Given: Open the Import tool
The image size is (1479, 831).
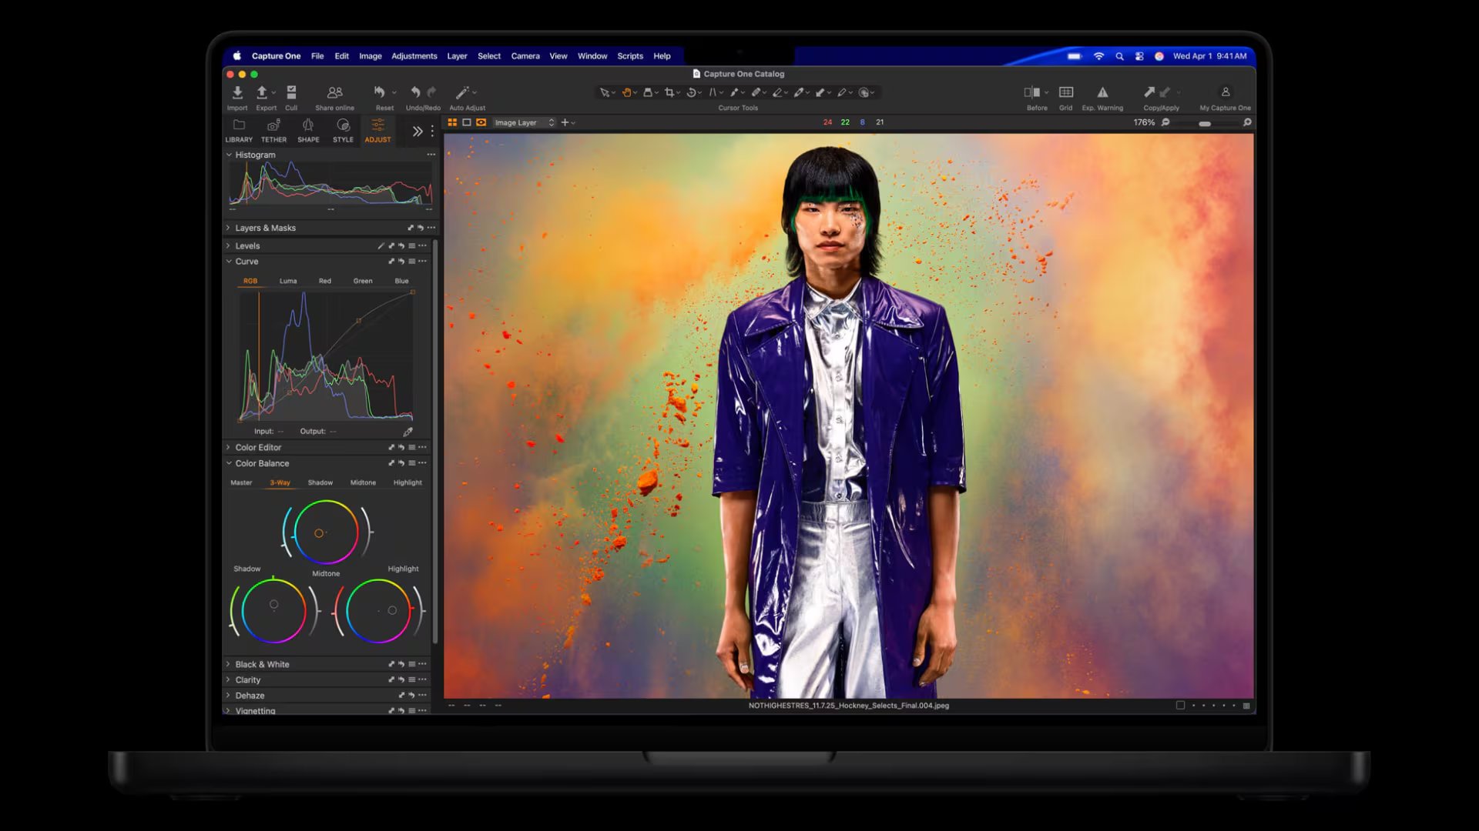Looking at the screenshot, I should click(x=237, y=93).
